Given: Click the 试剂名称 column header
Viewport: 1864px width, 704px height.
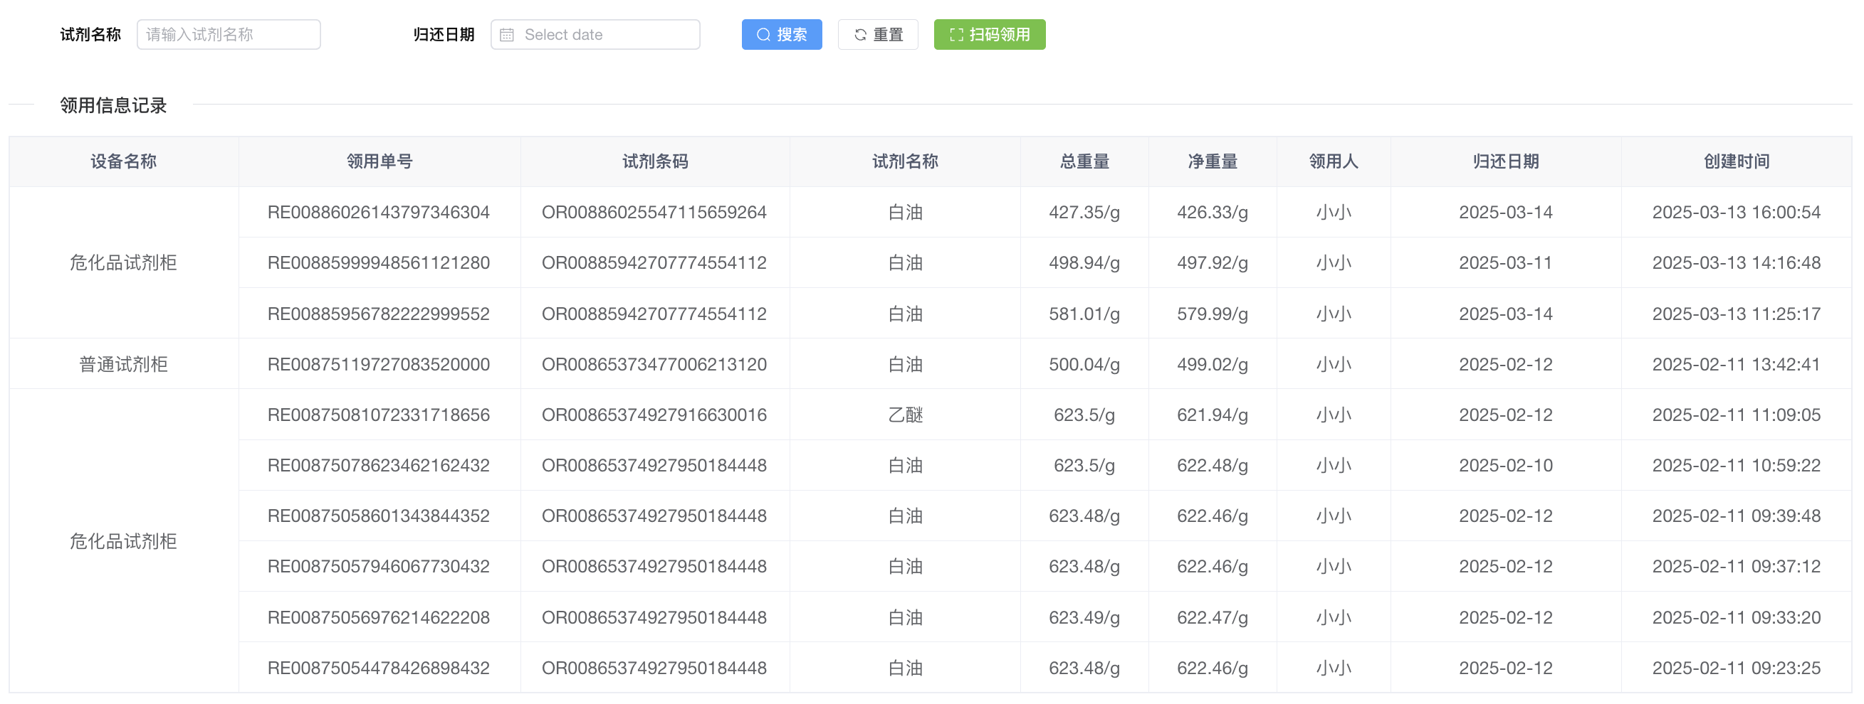Looking at the screenshot, I should tap(904, 161).
